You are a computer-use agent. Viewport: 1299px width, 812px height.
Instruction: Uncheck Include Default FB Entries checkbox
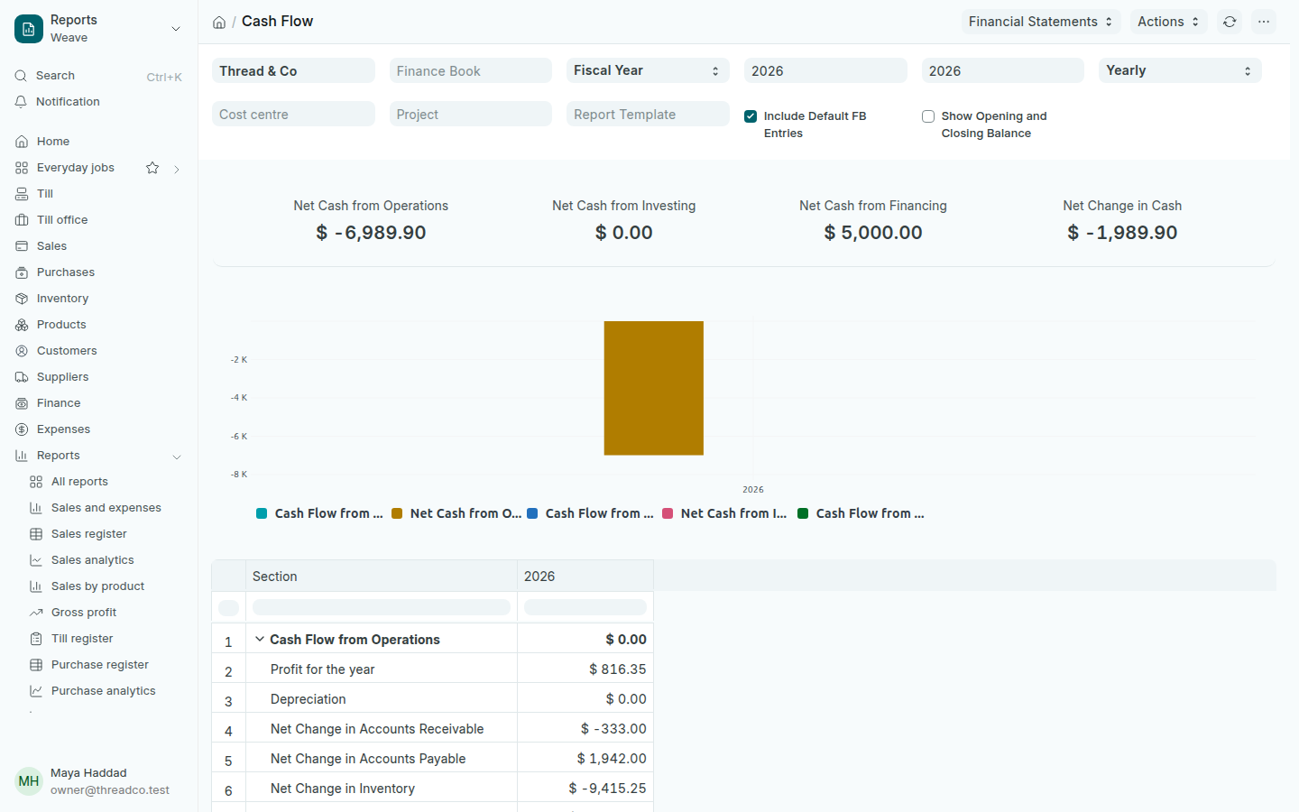pyautogui.click(x=751, y=116)
